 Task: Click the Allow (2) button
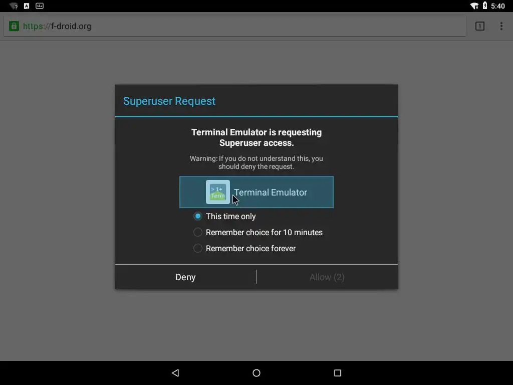327,277
